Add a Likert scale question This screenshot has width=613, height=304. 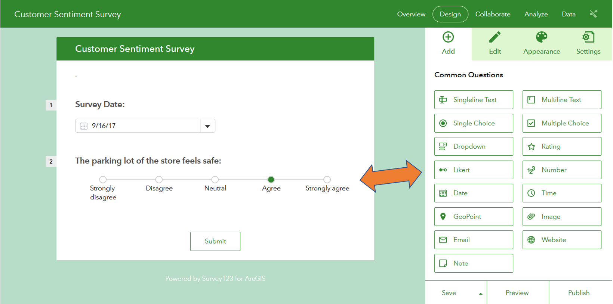coord(474,170)
